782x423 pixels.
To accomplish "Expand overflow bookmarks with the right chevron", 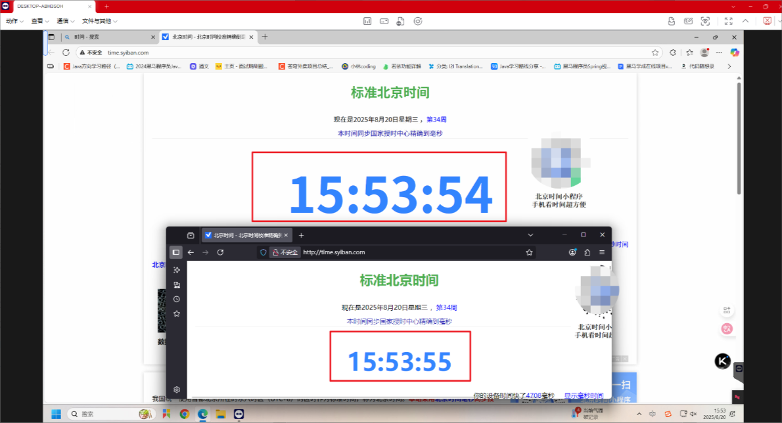I will tap(729, 66).
